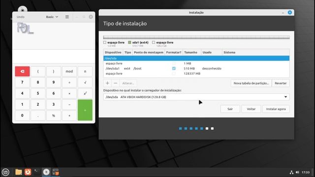Select the 1 MB espaço livre row
The height and width of the screenshot is (177, 315).
click(x=196, y=63)
